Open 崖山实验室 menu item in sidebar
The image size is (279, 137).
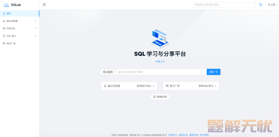[20, 21]
